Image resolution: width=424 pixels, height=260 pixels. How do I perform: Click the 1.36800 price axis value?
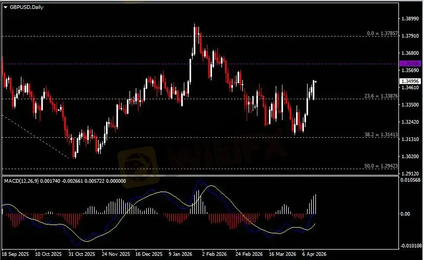click(x=410, y=53)
